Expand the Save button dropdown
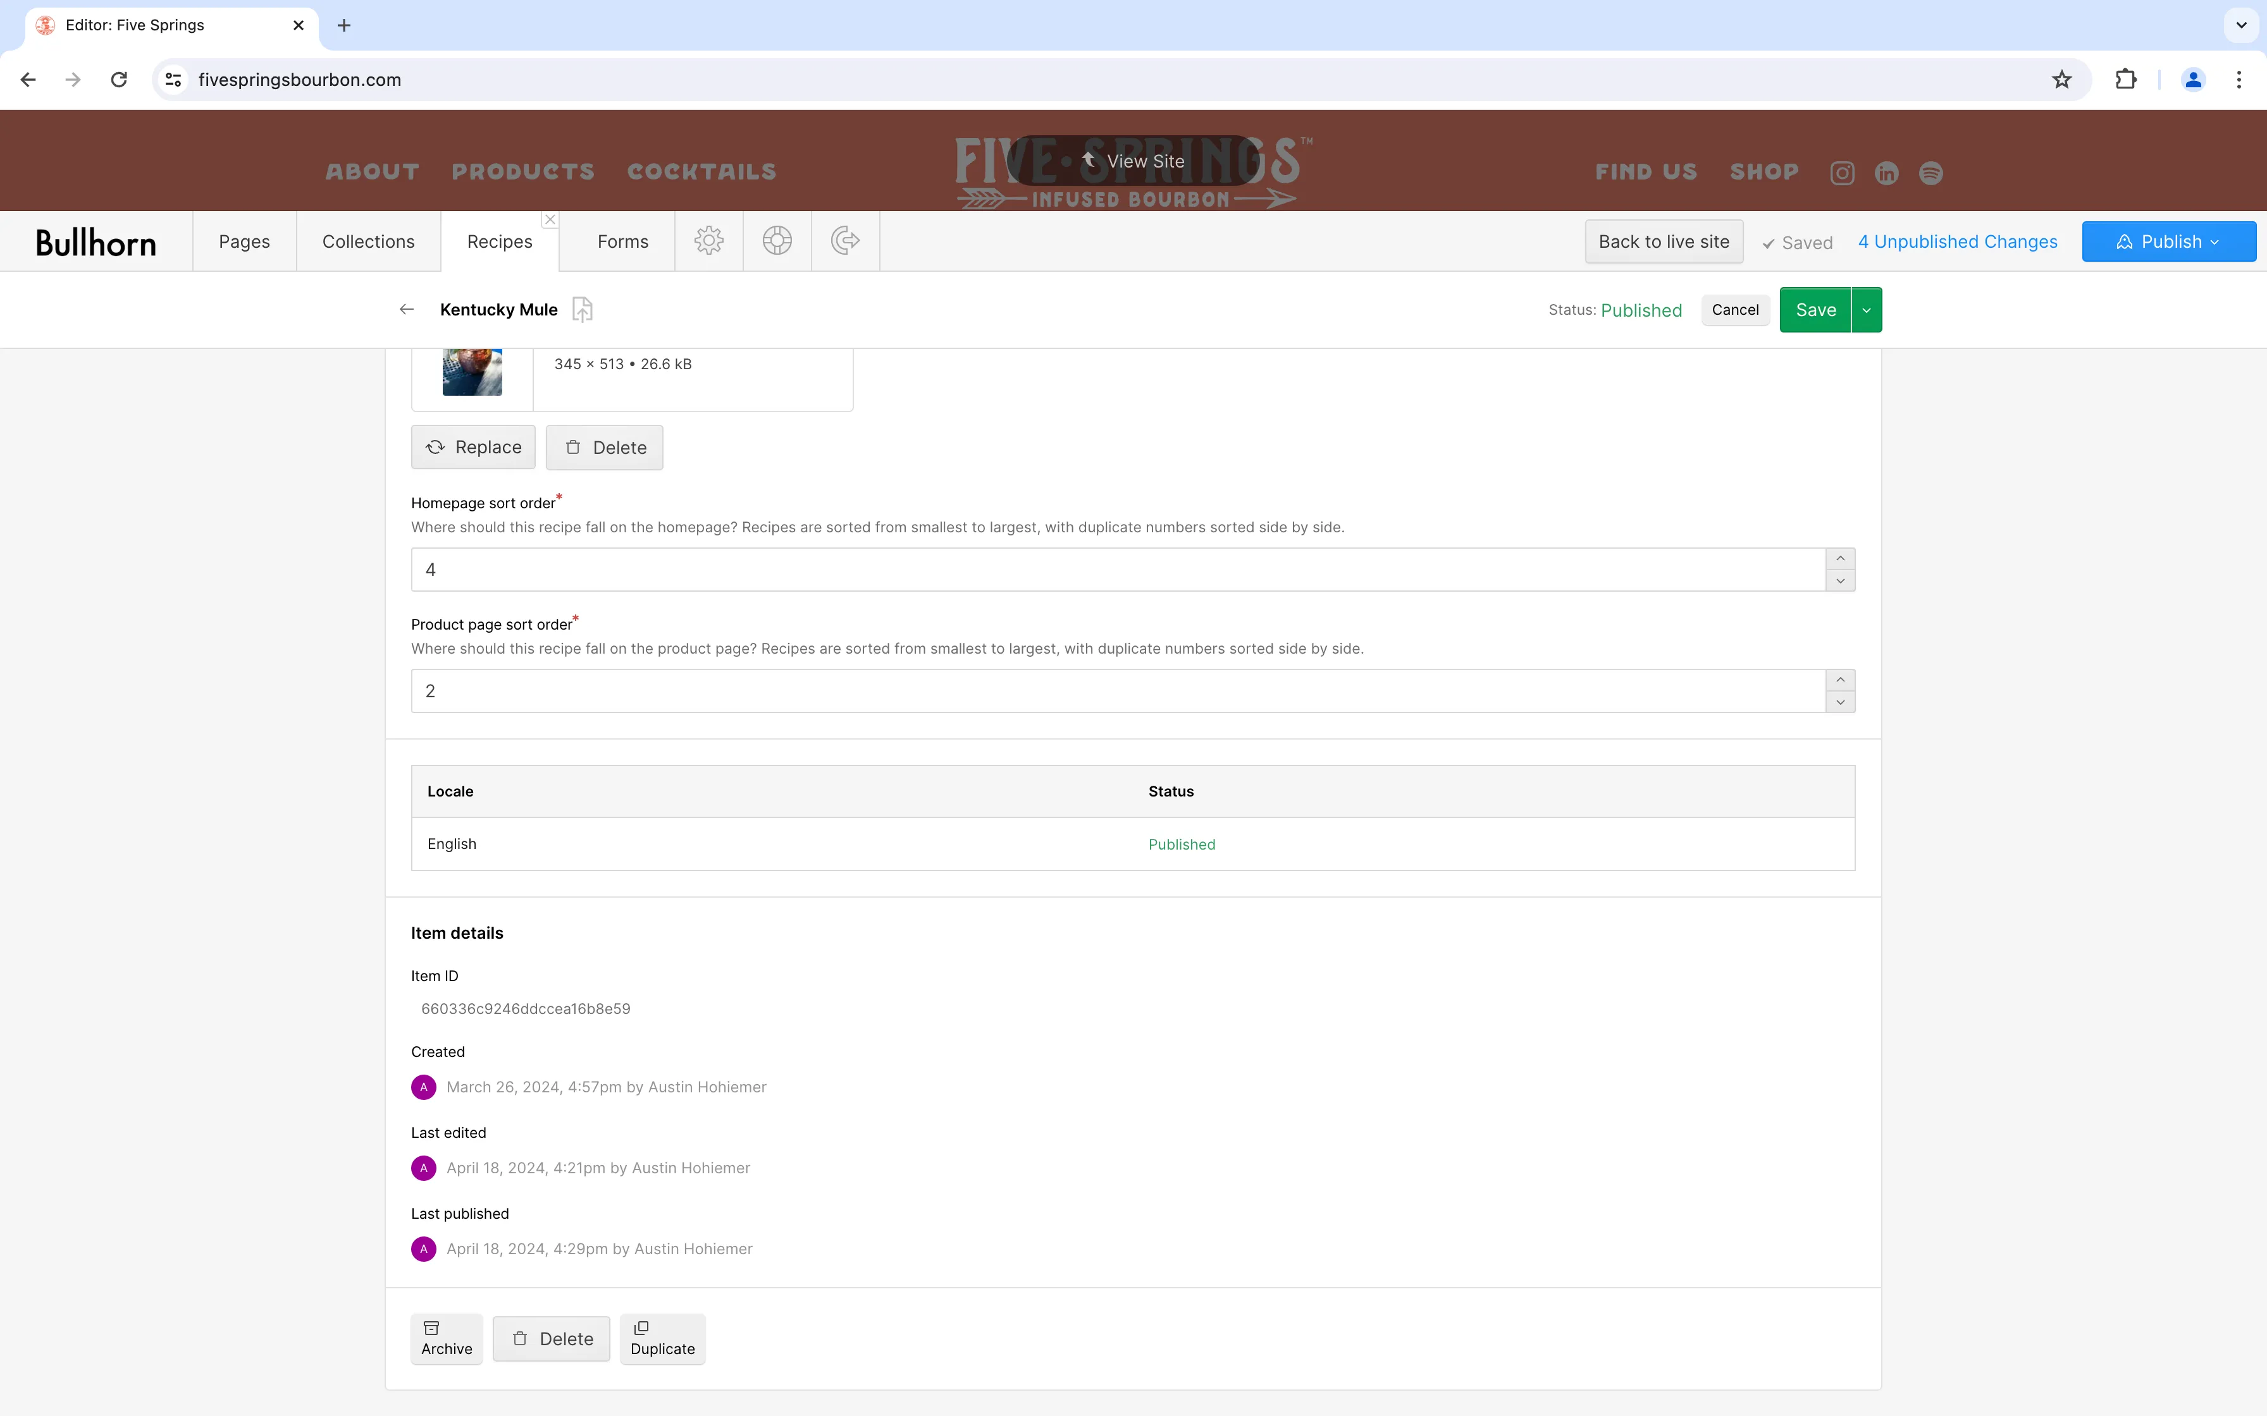 click(1865, 309)
